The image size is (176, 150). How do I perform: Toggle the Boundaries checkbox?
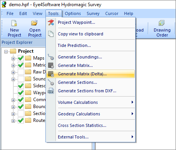(21, 107)
